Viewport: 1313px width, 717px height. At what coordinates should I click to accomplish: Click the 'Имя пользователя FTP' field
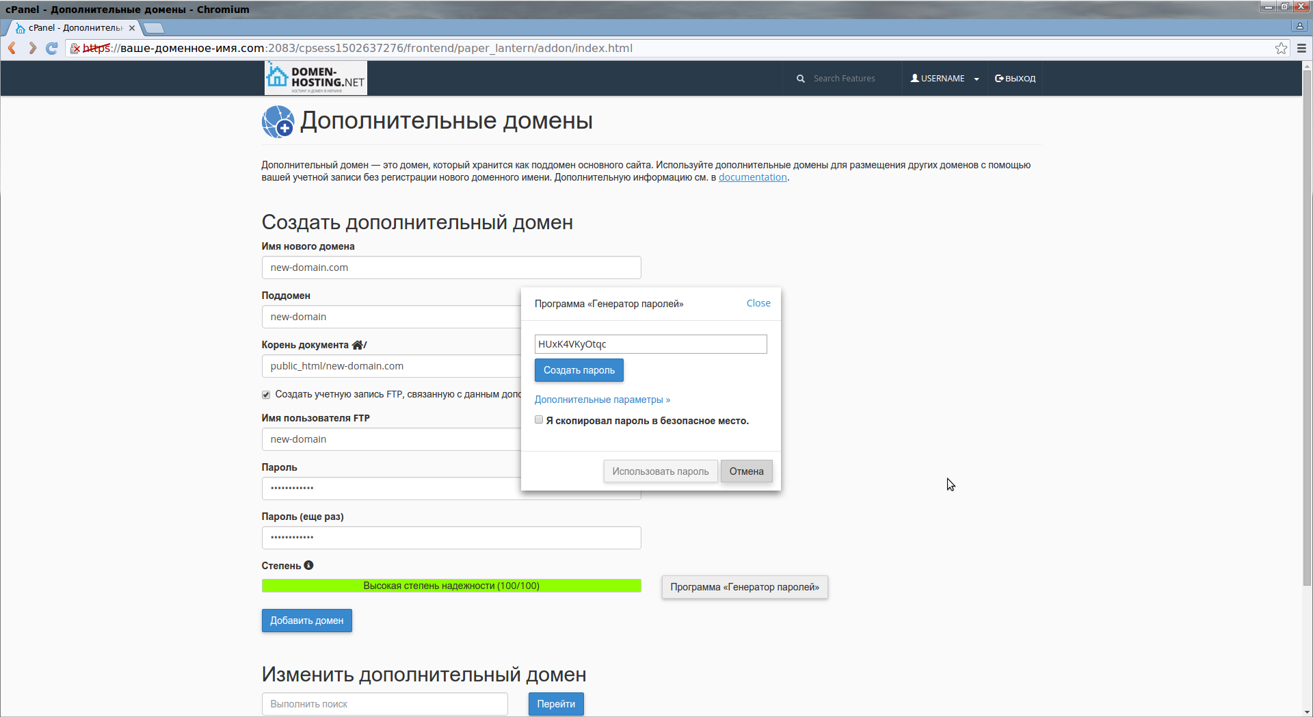tap(391, 439)
